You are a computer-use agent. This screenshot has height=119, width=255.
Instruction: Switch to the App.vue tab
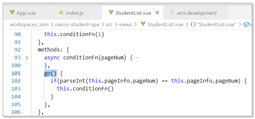28,13
